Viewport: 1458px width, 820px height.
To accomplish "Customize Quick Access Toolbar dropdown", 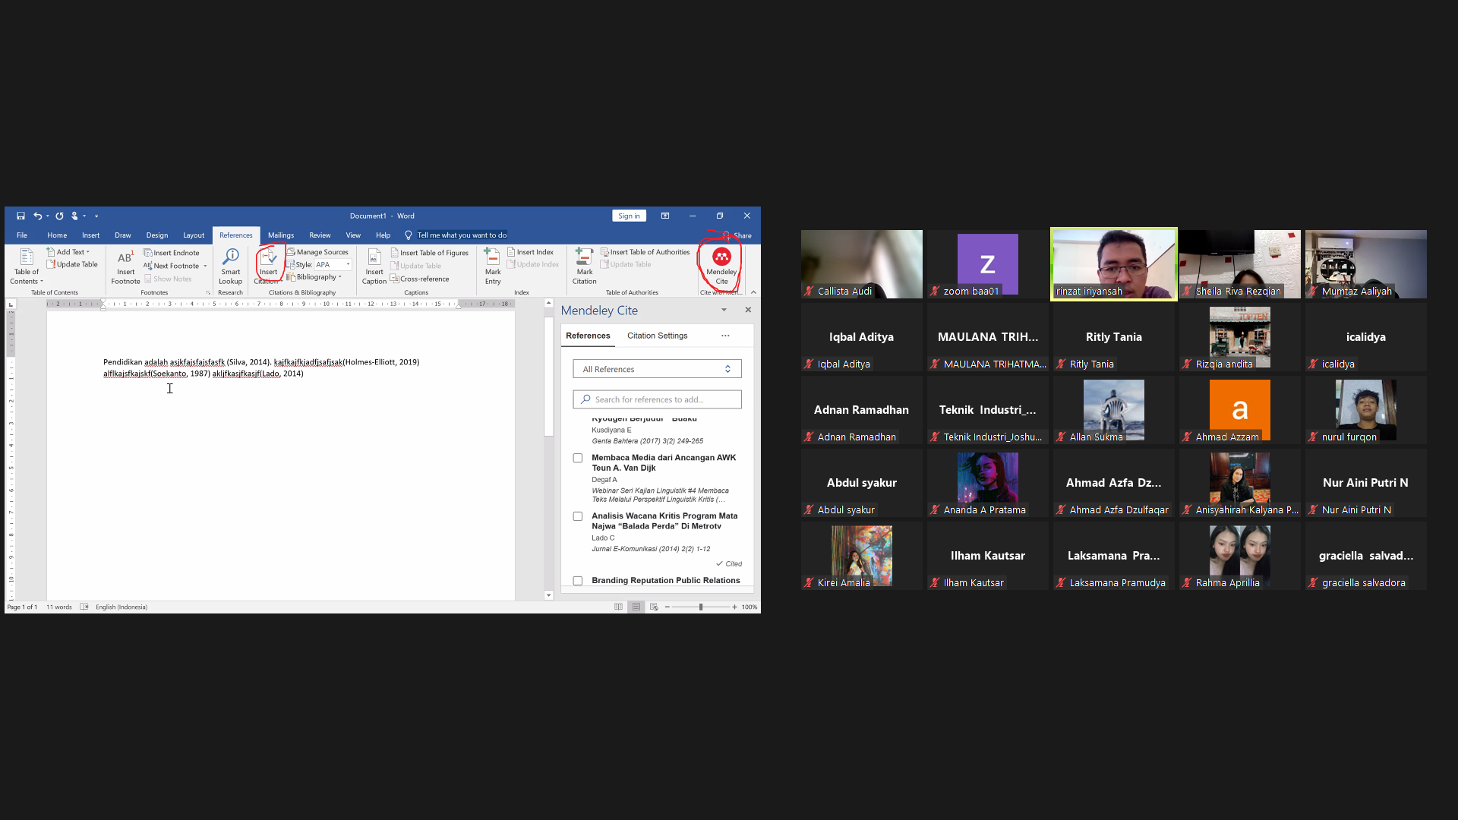I will tap(96, 216).
